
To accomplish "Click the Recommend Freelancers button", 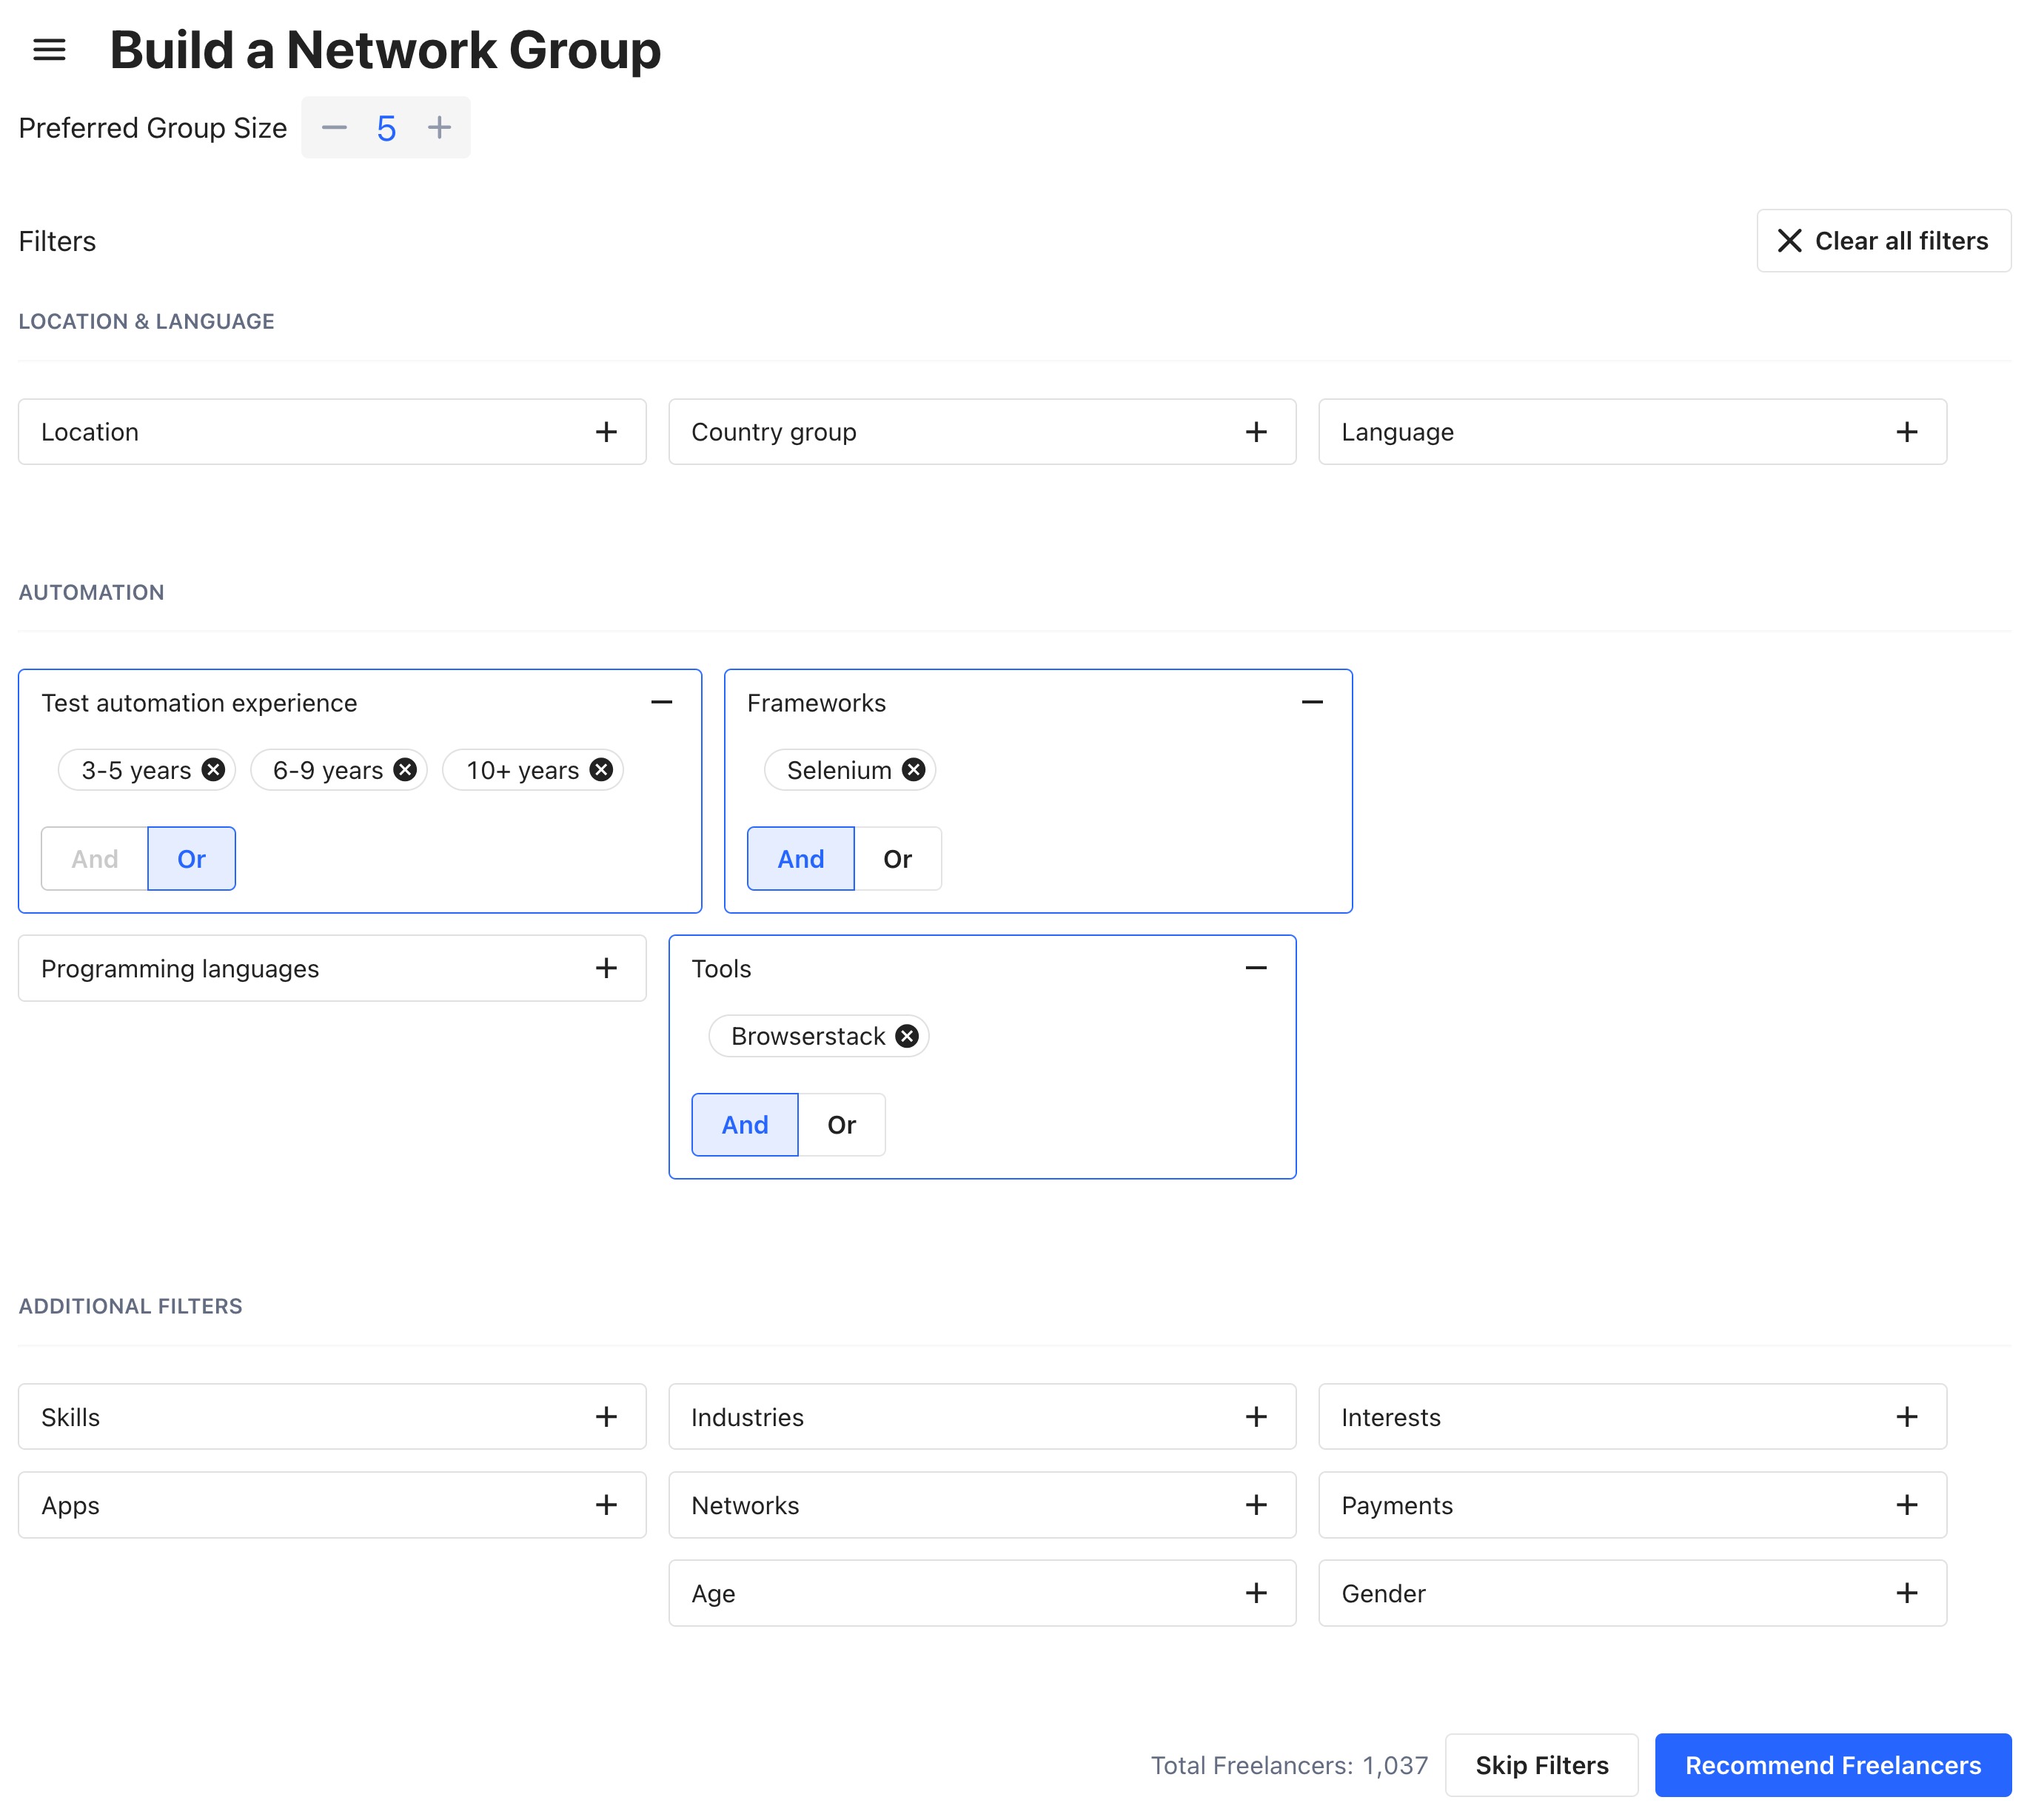I will coord(1832,1765).
